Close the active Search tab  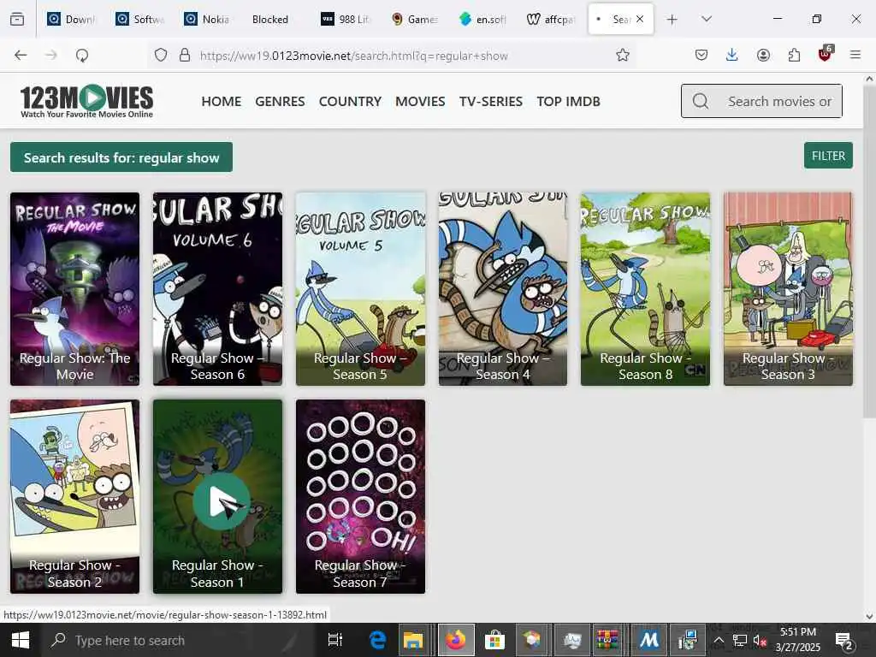pyautogui.click(x=640, y=19)
